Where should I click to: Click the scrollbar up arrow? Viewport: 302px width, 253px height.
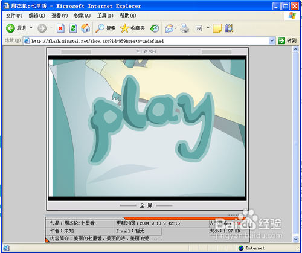click(295, 49)
